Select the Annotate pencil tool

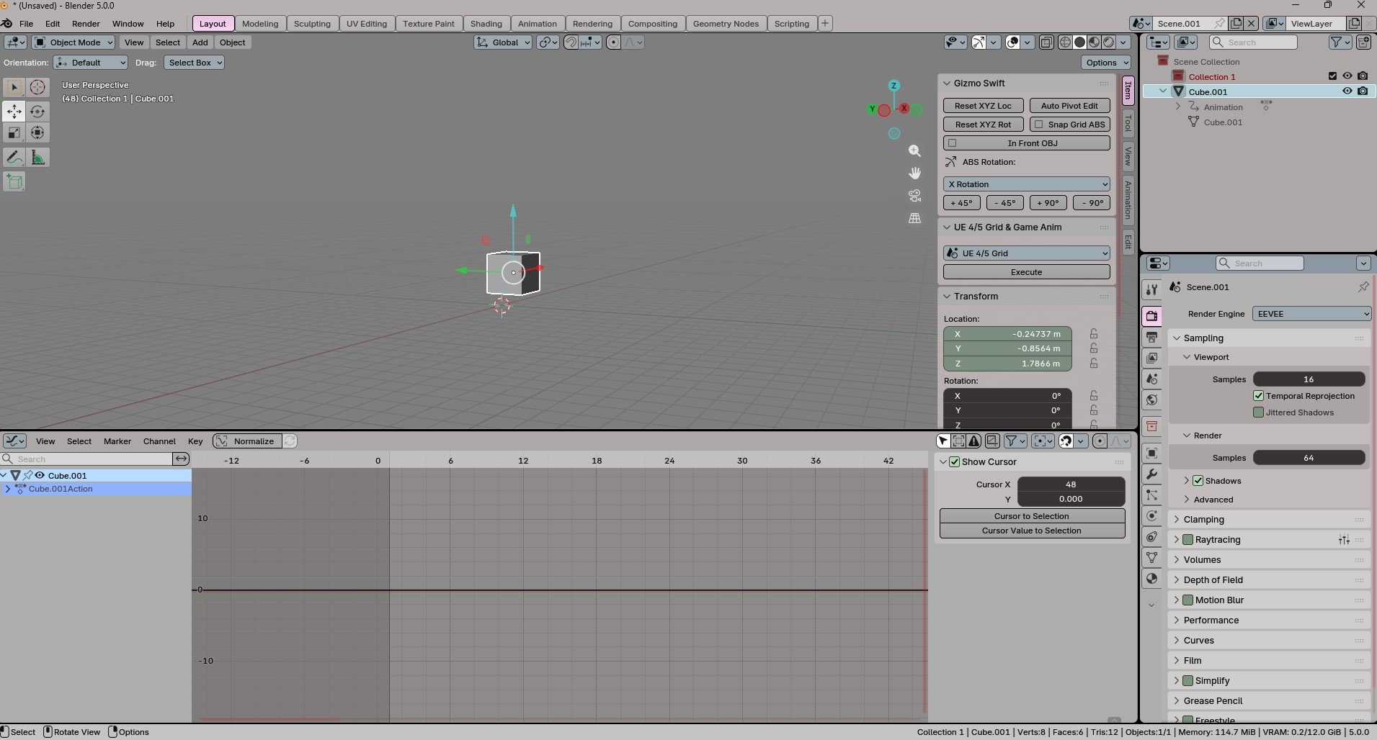click(x=14, y=158)
